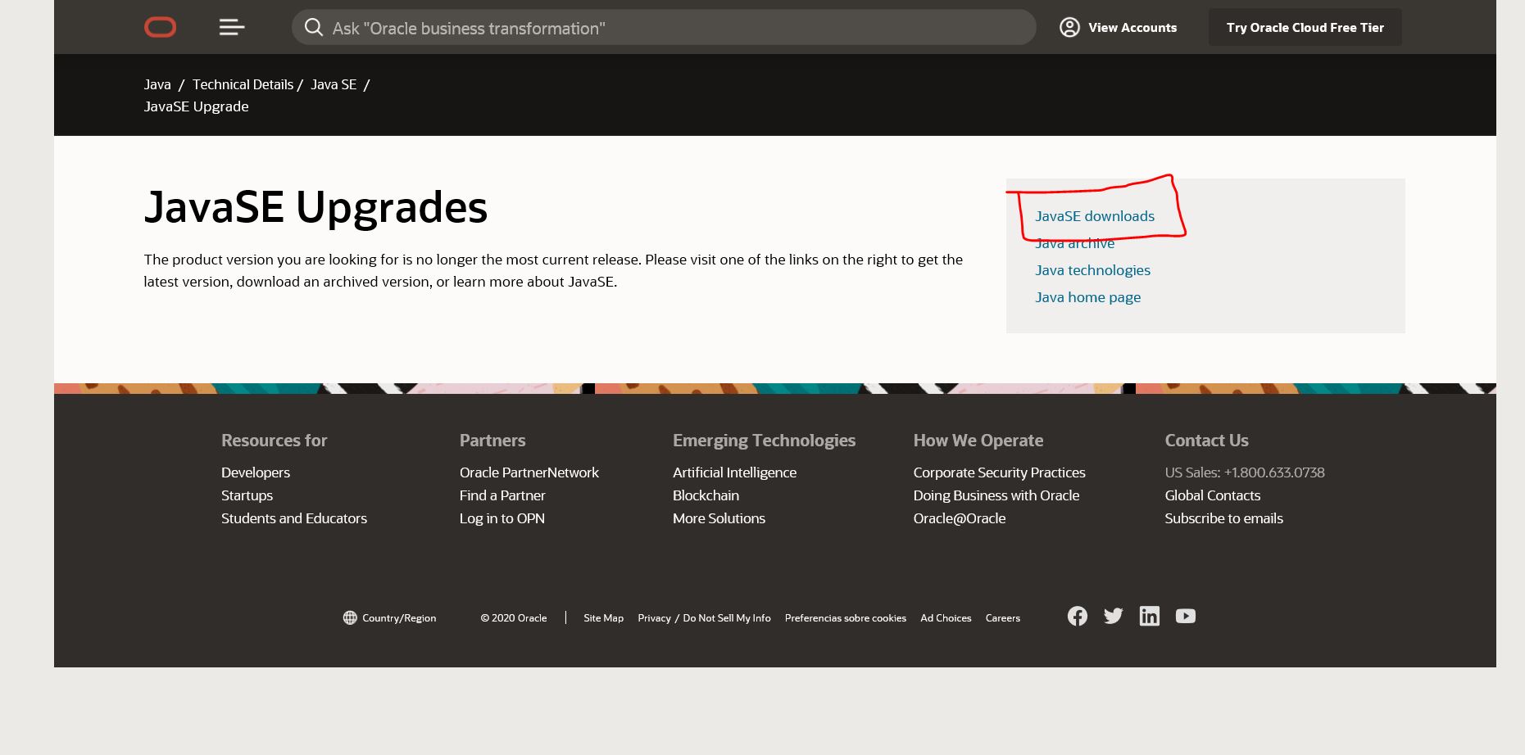Click the search magnifier icon

click(x=313, y=28)
